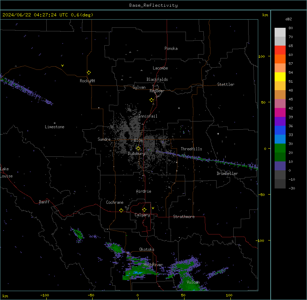Image resolution: width=307 pixels, height=300 pixels.
Task: Click the HighRiver label
Action: tap(153, 265)
